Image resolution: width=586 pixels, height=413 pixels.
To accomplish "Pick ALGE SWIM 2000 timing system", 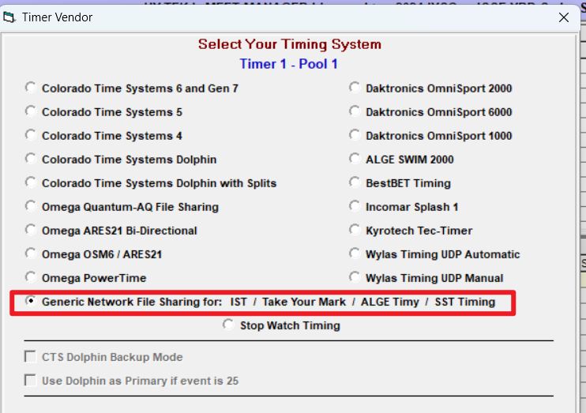I will (x=355, y=159).
